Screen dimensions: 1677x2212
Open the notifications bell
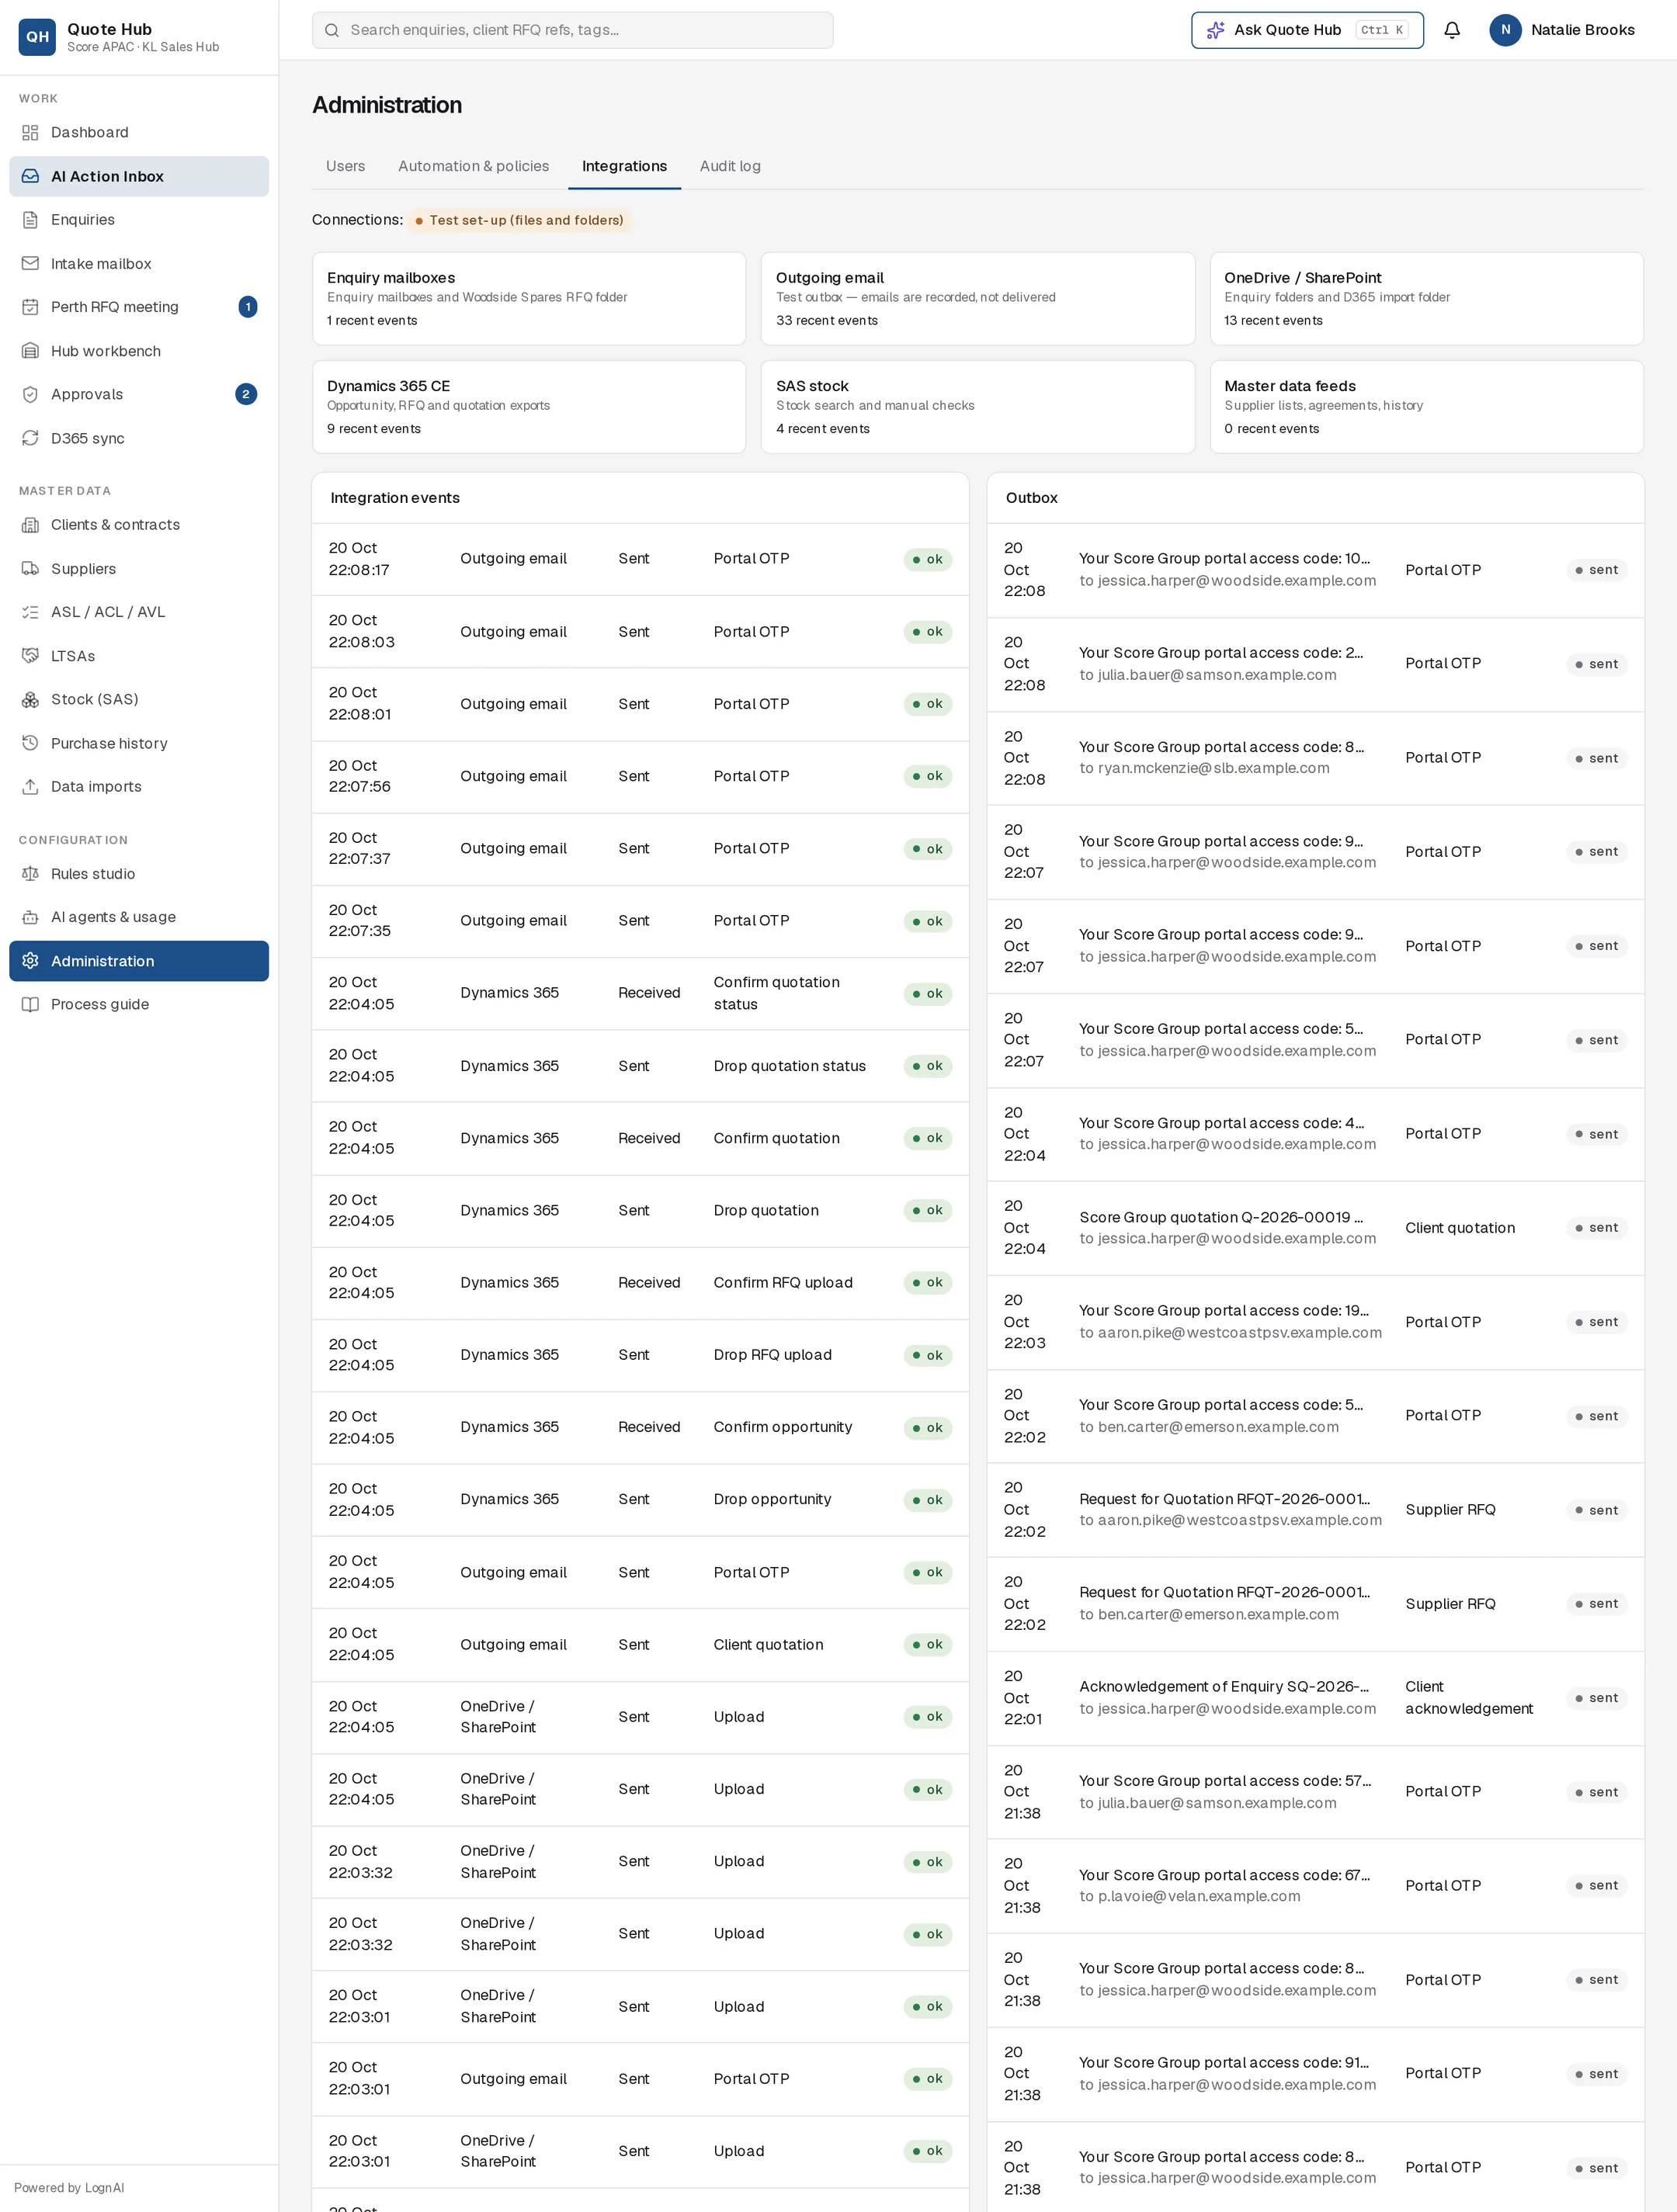[1452, 30]
